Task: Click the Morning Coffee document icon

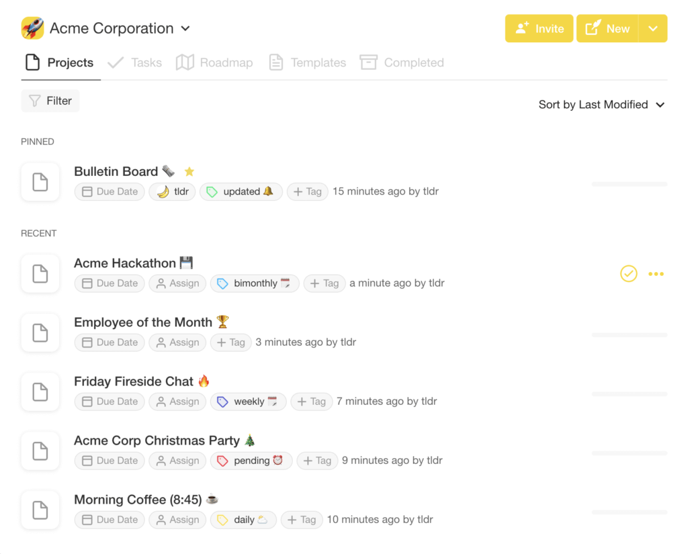Action: tap(40, 510)
